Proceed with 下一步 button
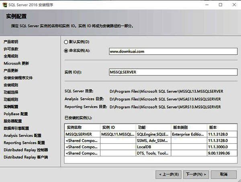 tap(196, 174)
